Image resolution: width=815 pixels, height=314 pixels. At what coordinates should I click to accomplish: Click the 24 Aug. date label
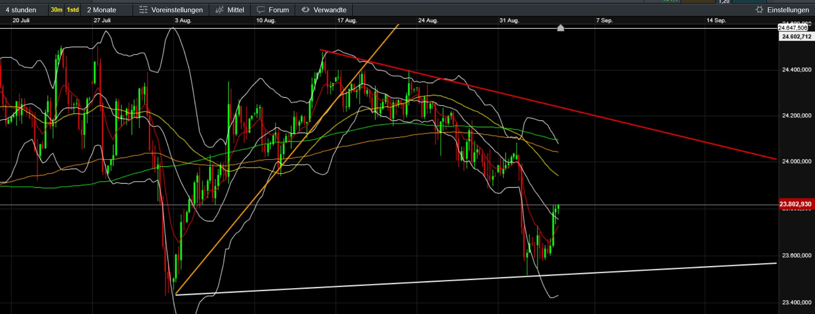pos(428,20)
